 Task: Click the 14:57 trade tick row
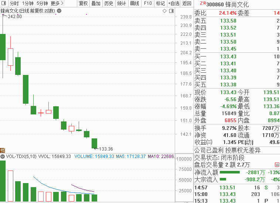click(237, 187)
